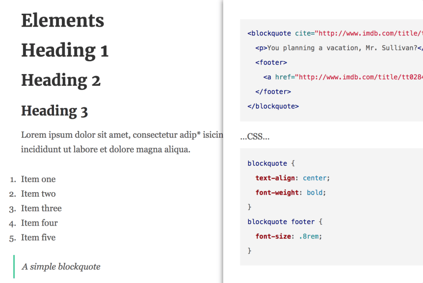The width and height of the screenshot is (423, 283).
Task: Select "Item one" in the numbered list
Action: 38,179
